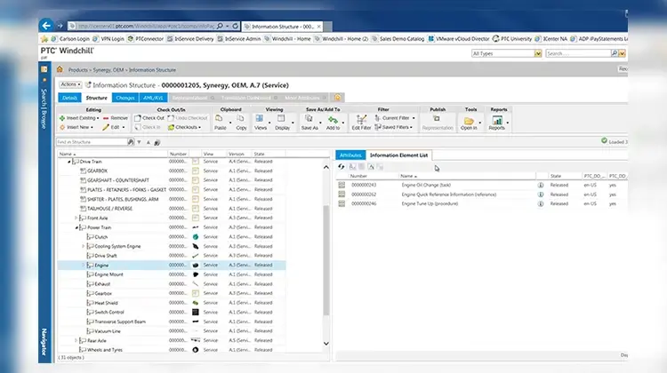The height and width of the screenshot is (373, 667).
Task: Open the Insert Existing dropdown
Action: coord(79,118)
